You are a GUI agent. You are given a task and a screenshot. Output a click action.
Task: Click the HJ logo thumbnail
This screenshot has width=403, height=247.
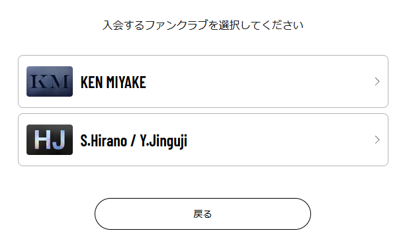(x=50, y=140)
